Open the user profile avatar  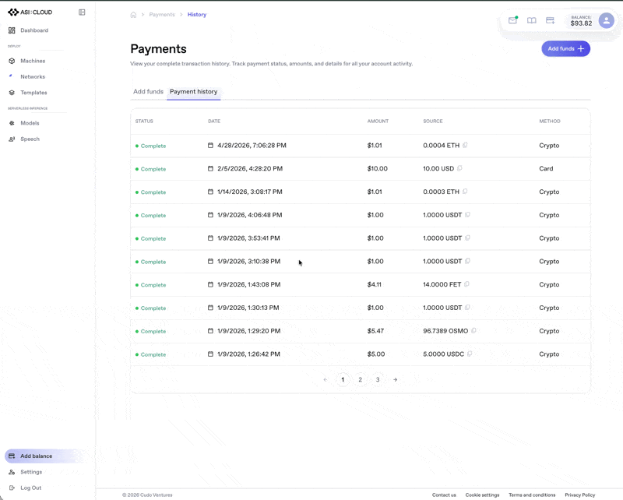point(607,20)
